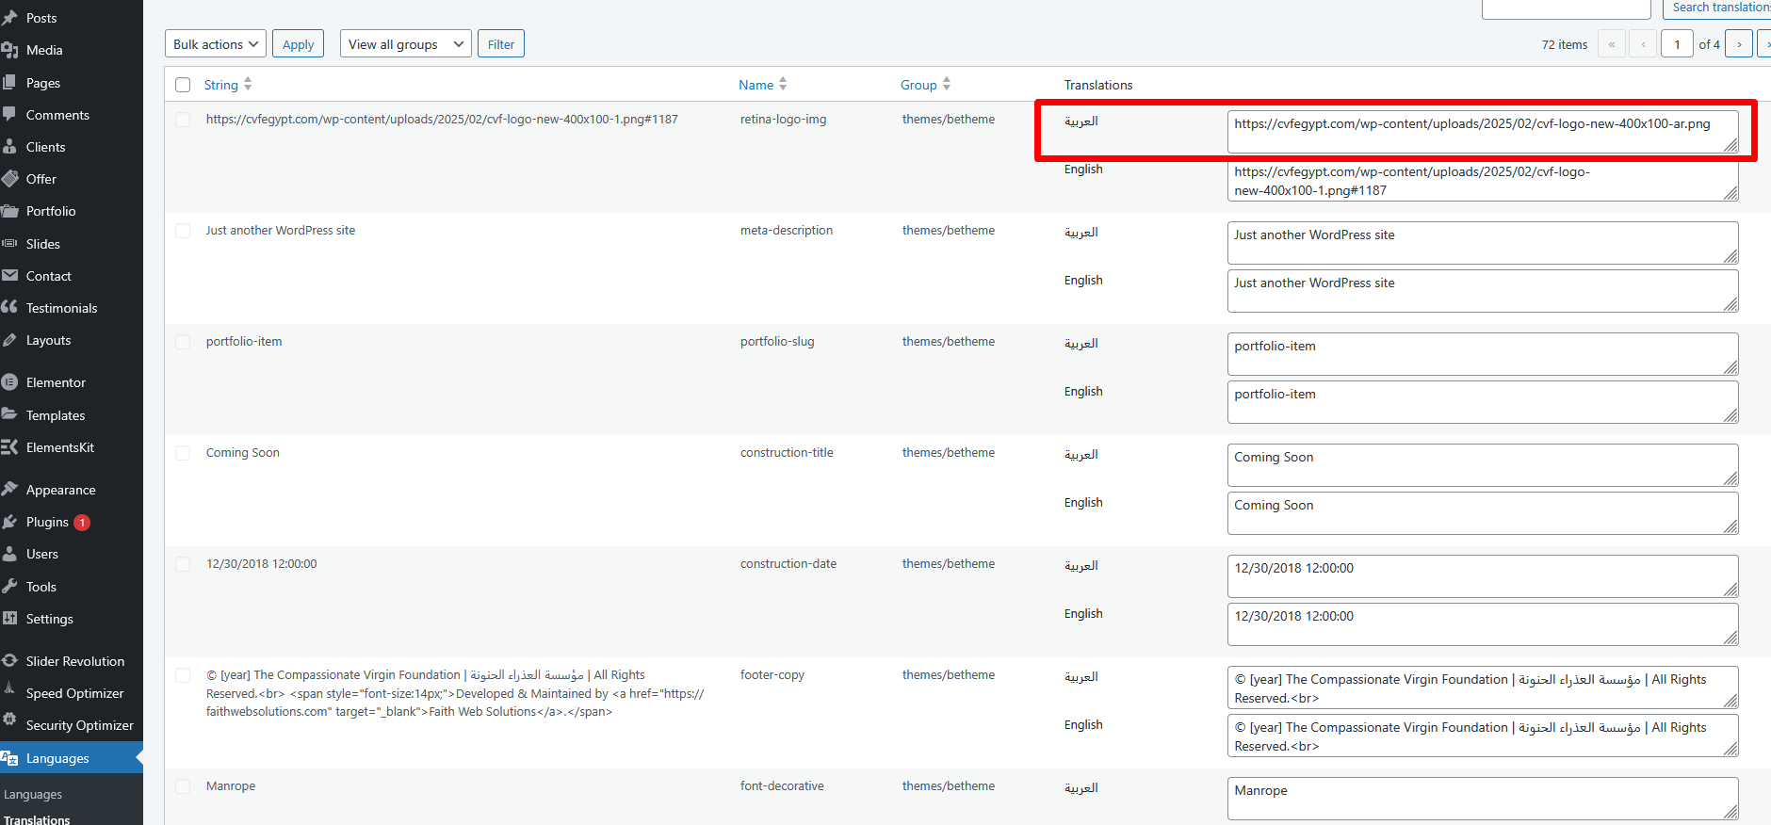Open the ElementsKit sidebar icon
Viewport: 1771px width, 825px height.
10,447
